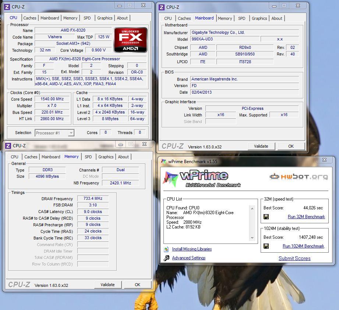This screenshot has width=339, height=310.
Task: Click the Advanced Settings wrench icon
Action: tap(166, 258)
